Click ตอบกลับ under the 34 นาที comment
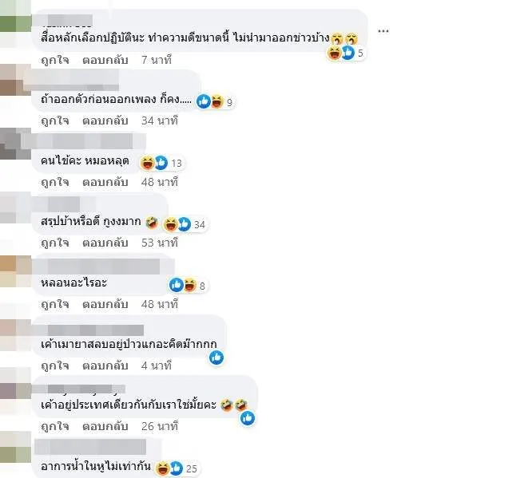 pos(105,120)
